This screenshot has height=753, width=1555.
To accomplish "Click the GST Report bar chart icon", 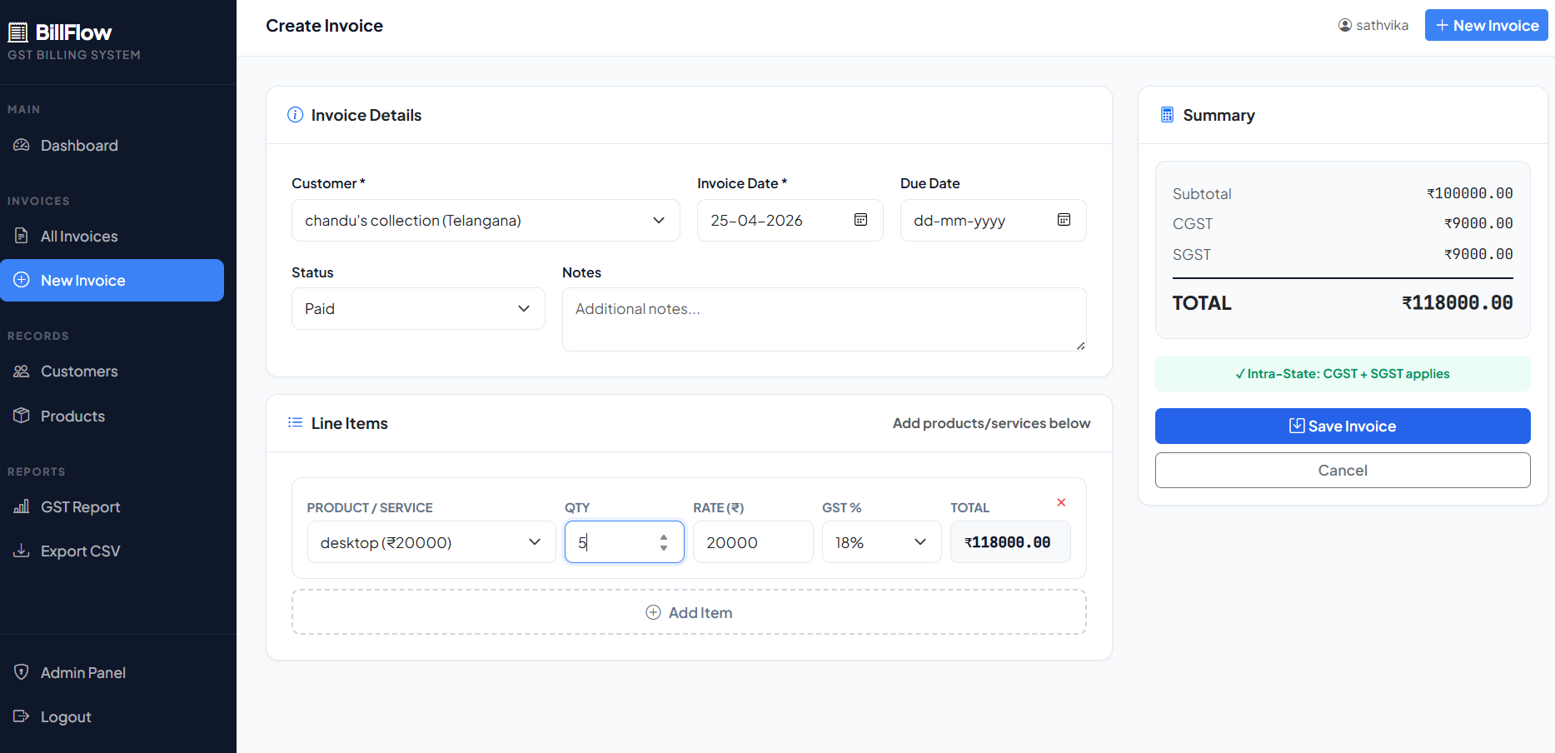I will [22, 506].
